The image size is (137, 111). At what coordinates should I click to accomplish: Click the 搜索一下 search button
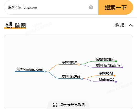116,7
